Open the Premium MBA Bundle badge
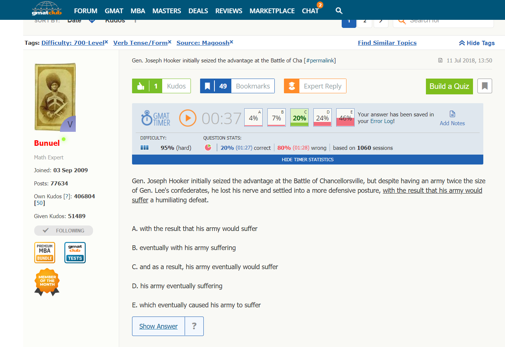 coord(45,253)
